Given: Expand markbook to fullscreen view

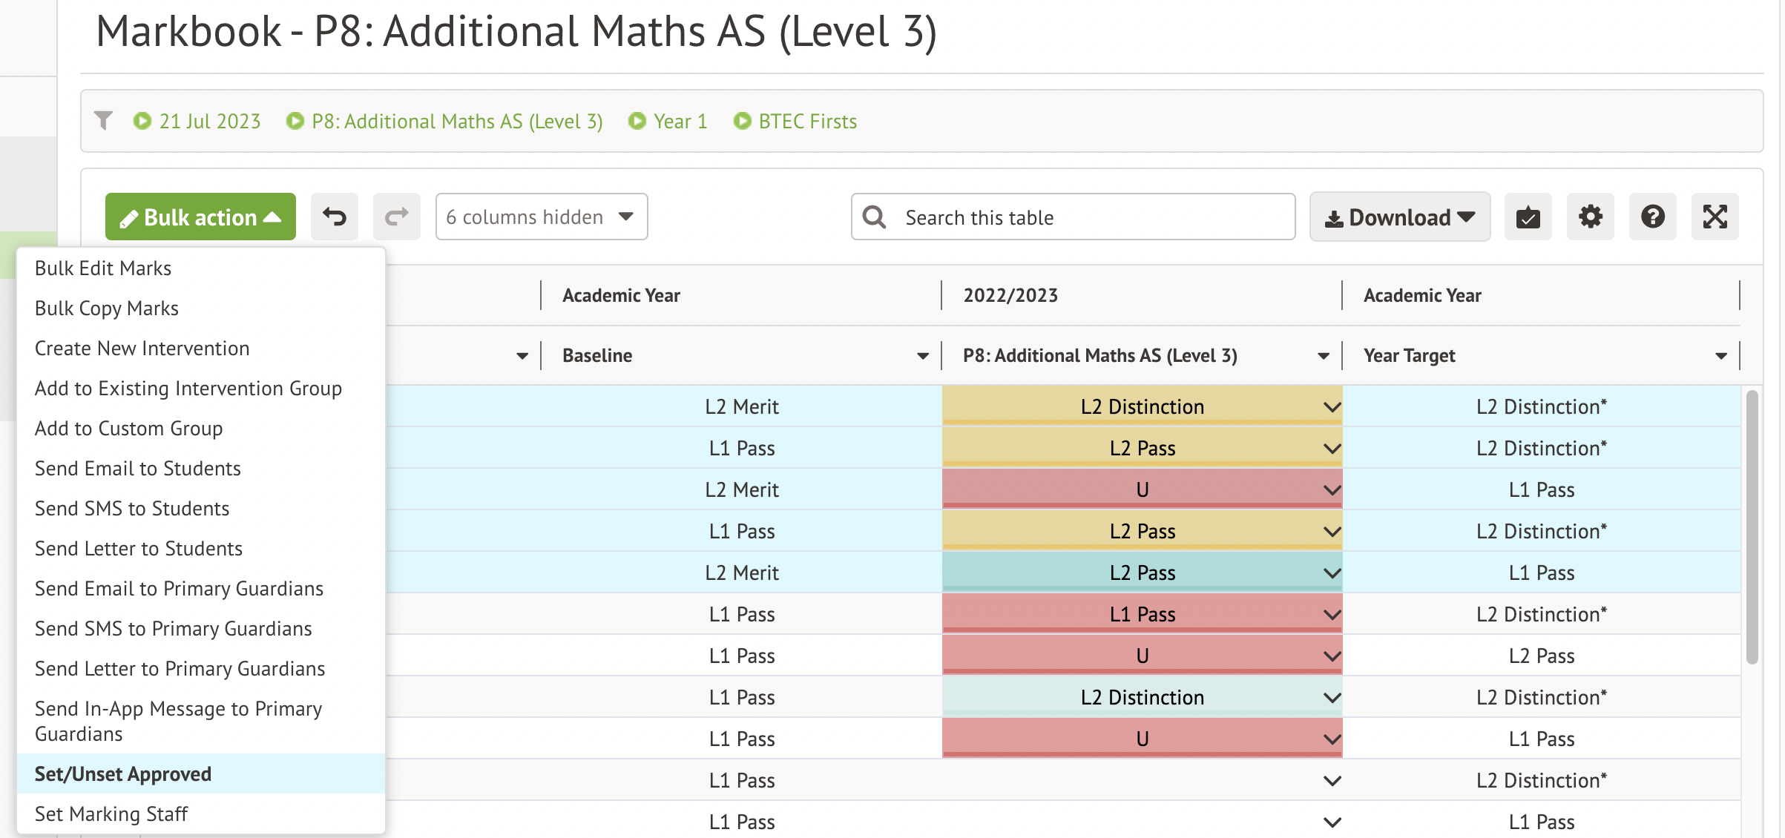Looking at the screenshot, I should point(1715,217).
